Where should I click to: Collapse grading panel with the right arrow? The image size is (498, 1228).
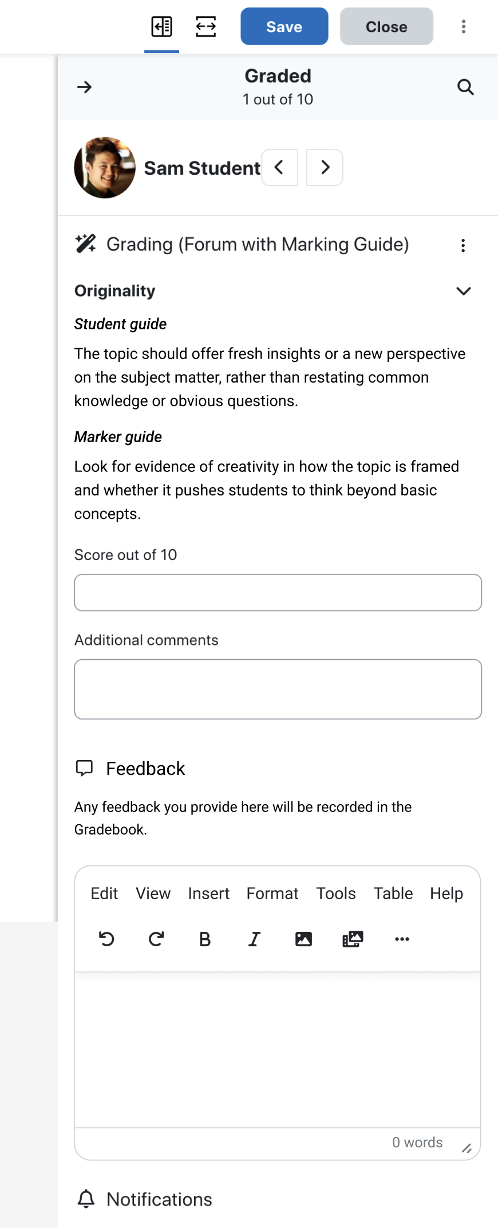[85, 87]
